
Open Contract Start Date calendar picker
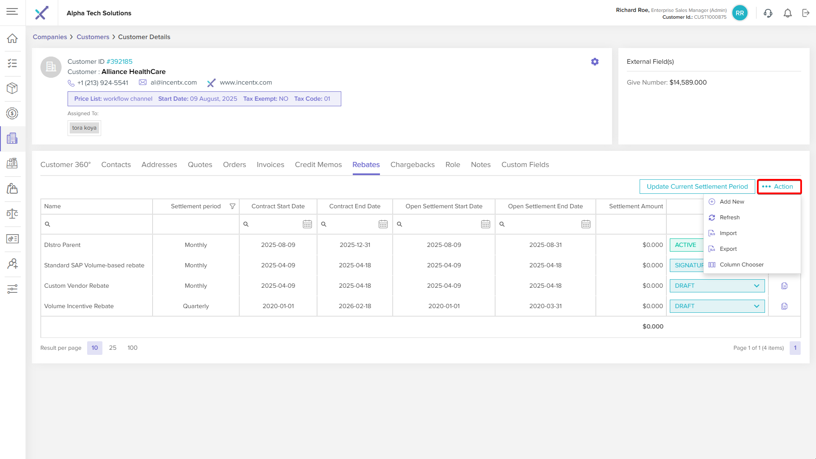pos(307,224)
